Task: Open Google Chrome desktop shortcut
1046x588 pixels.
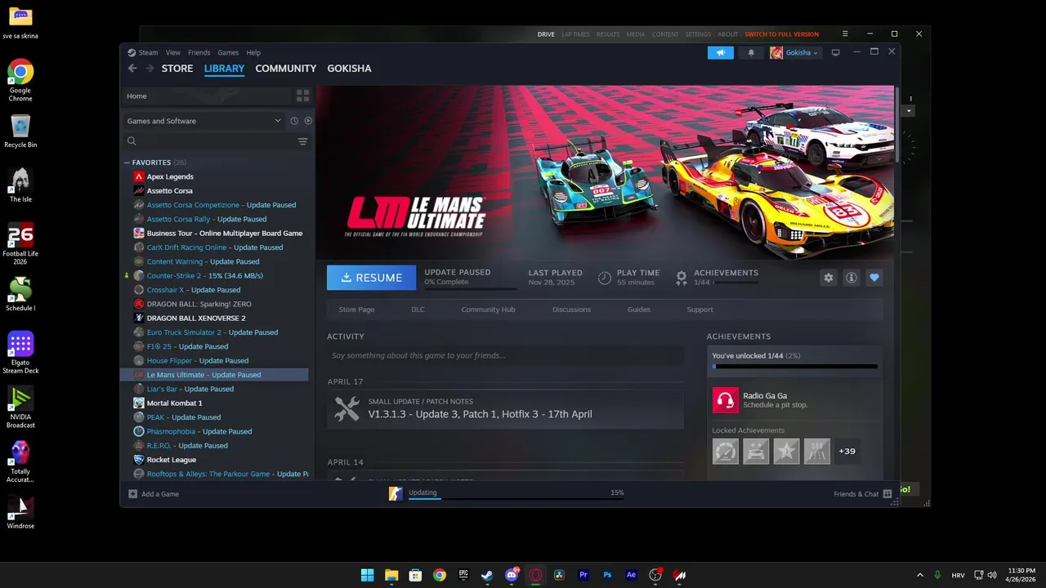Action: pos(20,79)
